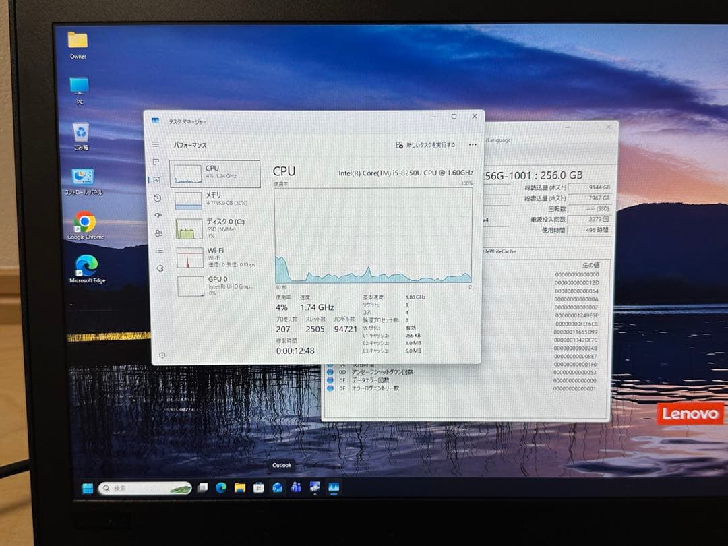
Task: Open File Explorer from the taskbar
Action: click(239, 487)
